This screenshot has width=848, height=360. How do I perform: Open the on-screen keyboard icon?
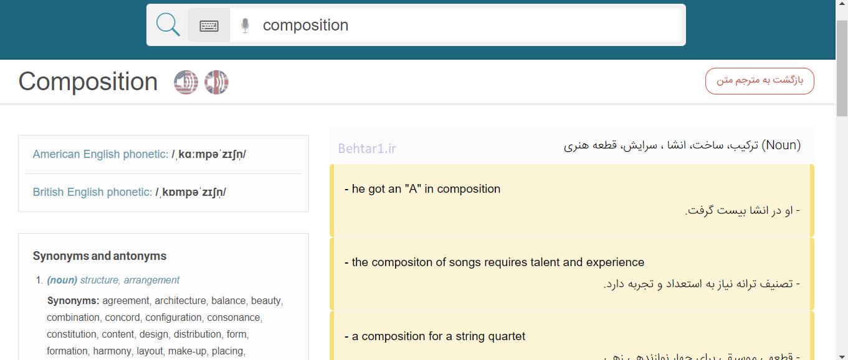pos(209,25)
